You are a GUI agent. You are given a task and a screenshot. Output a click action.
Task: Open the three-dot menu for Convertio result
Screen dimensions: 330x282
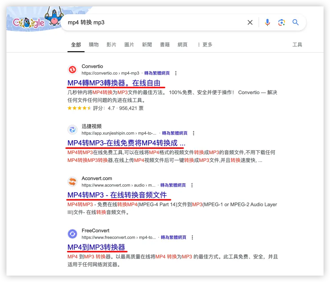[x=176, y=73]
